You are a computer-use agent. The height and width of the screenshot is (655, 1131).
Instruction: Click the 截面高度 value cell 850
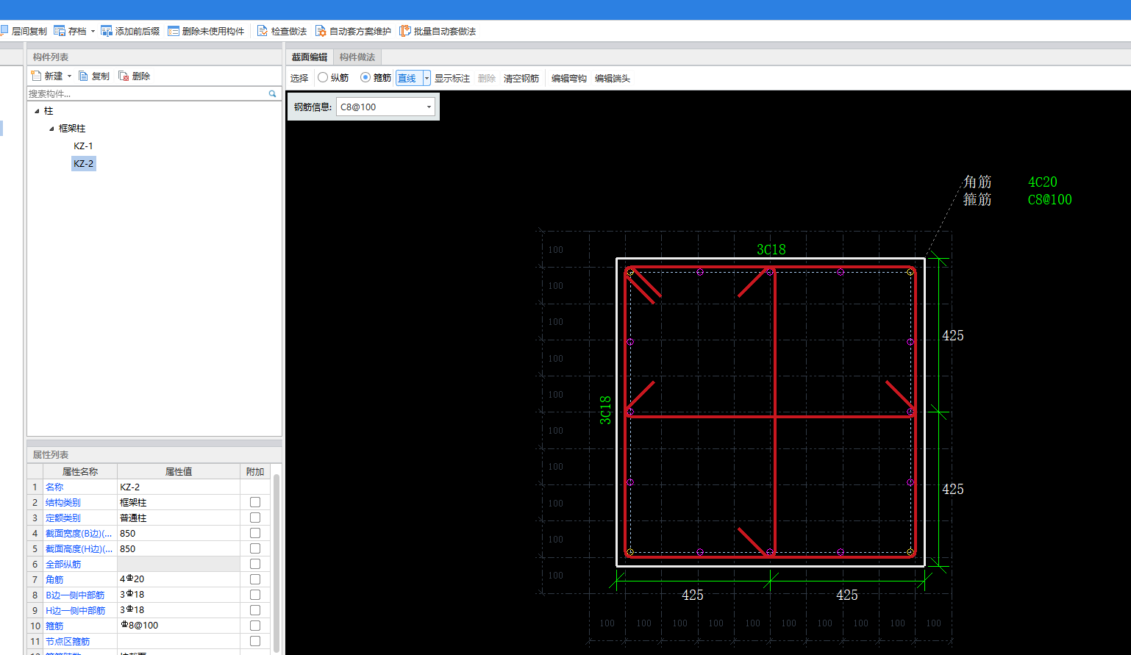[179, 548]
